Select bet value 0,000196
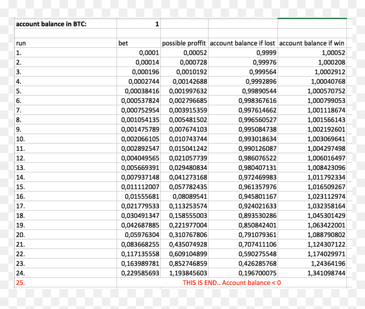365x309 pixels. 139,72
